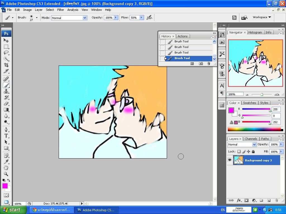Add a layer style (fx)
The height and width of the screenshot is (214, 286).
tap(239, 200)
